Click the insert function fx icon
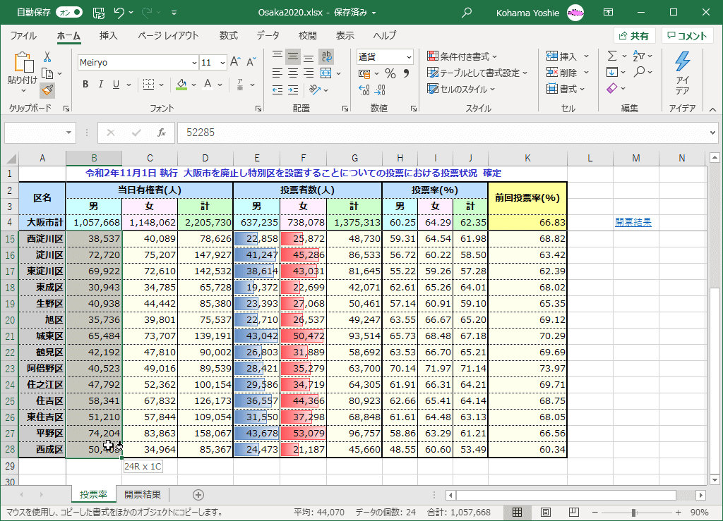 point(162,133)
